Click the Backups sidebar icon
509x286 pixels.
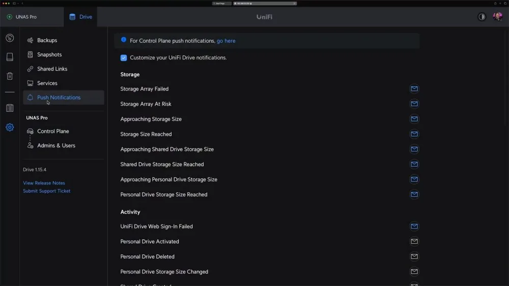point(30,40)
